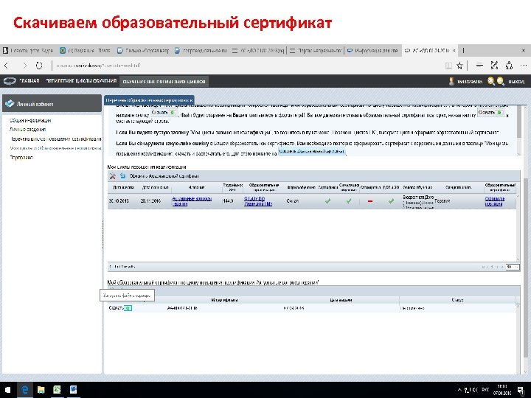This screenshot has width=531, height=398.
Task: Click the Дата выдачи column header
Action: coord(341,300)
